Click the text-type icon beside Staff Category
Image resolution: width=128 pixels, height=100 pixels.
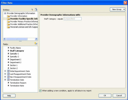tap(8, 51)
